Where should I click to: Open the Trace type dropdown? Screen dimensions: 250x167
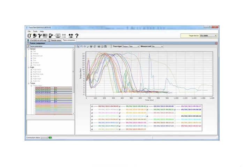point(138,46)
